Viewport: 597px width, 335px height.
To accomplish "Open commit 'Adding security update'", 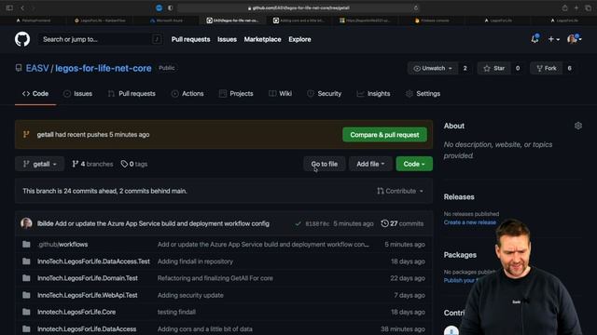I will 190,295.
